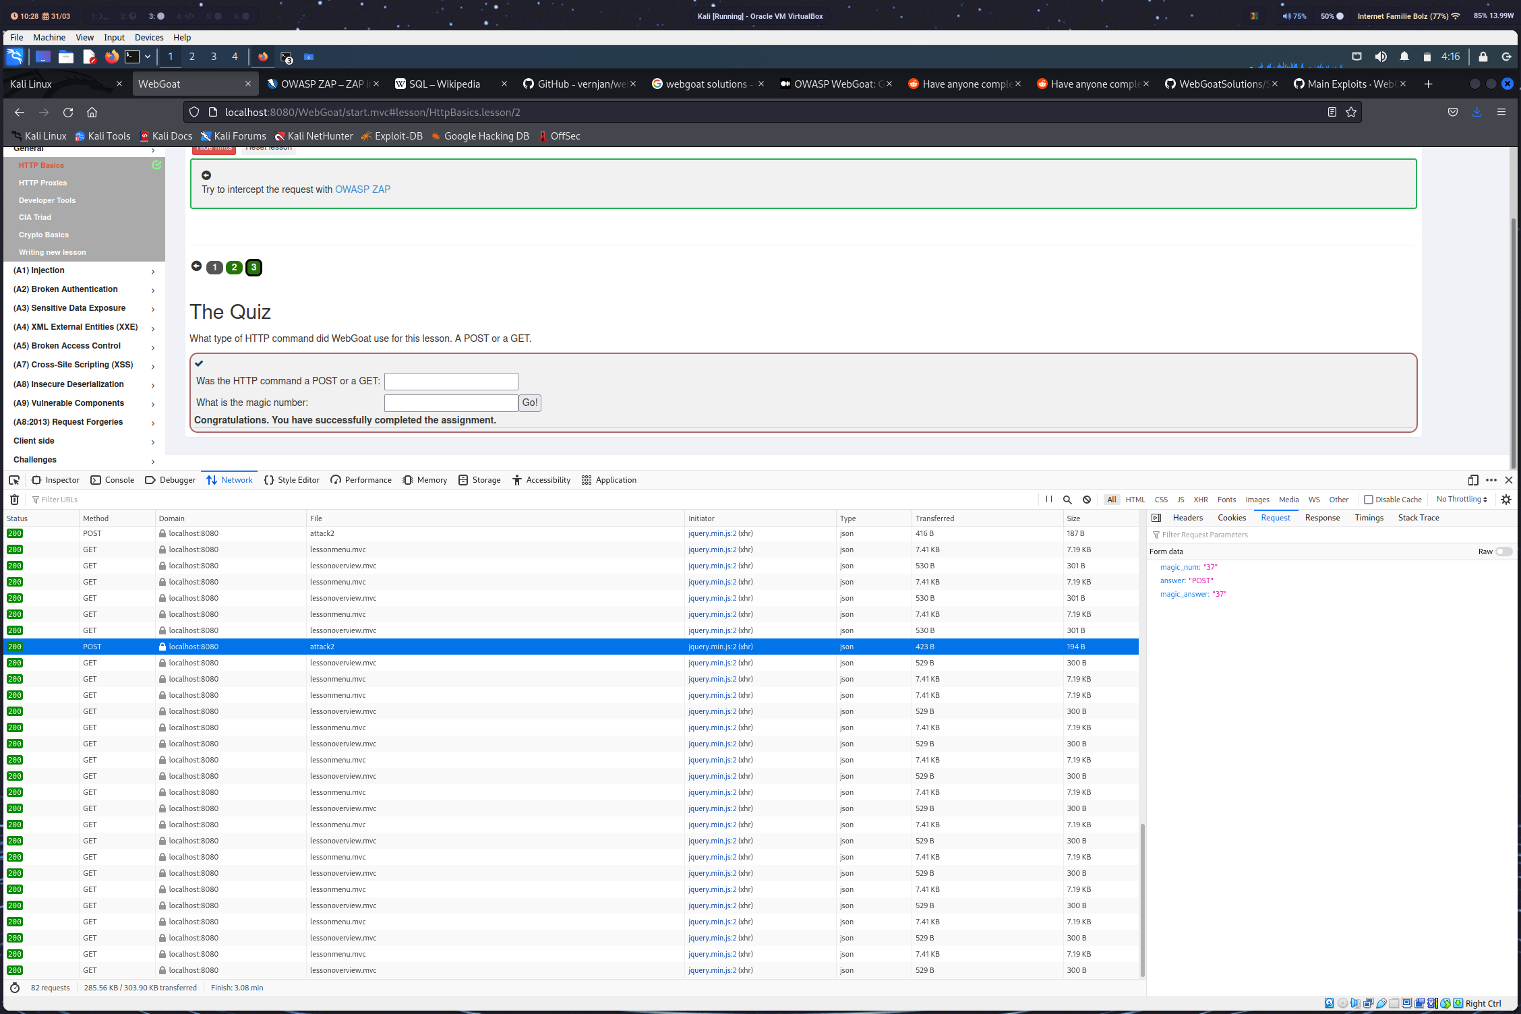Open network settings gear icon

point(1506,500)
